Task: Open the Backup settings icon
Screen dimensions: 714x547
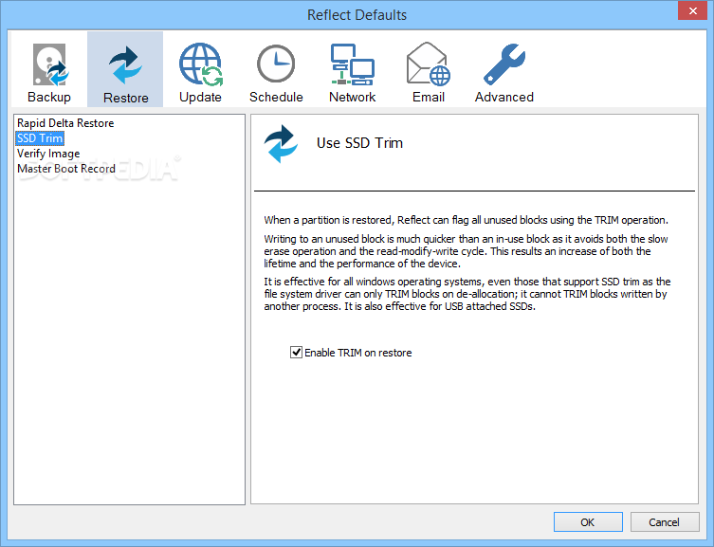Action: (49, 64)
